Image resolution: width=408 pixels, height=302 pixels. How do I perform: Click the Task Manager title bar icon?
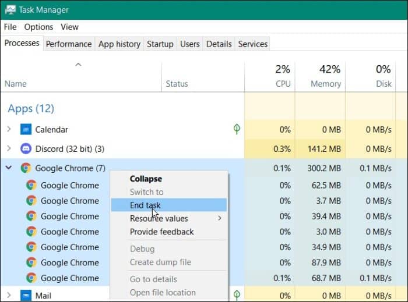tap(10, 10)
